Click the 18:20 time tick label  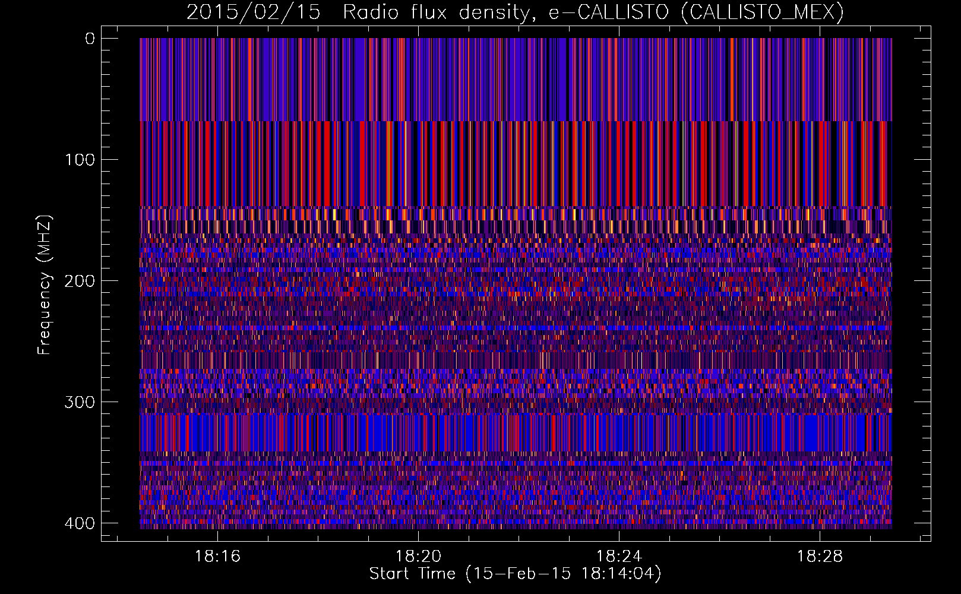tap(419, 557)
